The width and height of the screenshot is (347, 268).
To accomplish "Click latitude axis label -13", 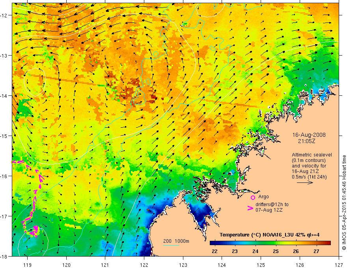I will tap(4, 56).
